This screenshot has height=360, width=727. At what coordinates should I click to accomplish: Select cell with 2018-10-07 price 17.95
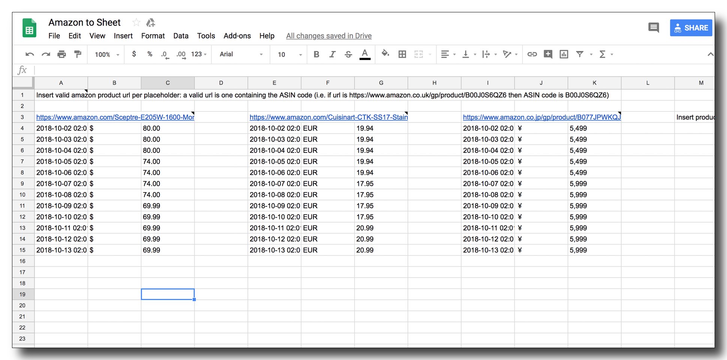[381, 184]
